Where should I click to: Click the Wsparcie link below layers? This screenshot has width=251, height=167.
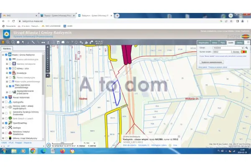[27, 143]
